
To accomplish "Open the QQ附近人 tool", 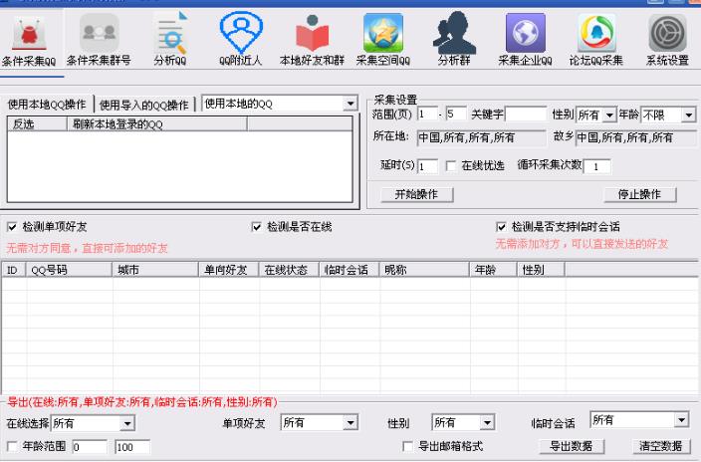I will point(241,41).
